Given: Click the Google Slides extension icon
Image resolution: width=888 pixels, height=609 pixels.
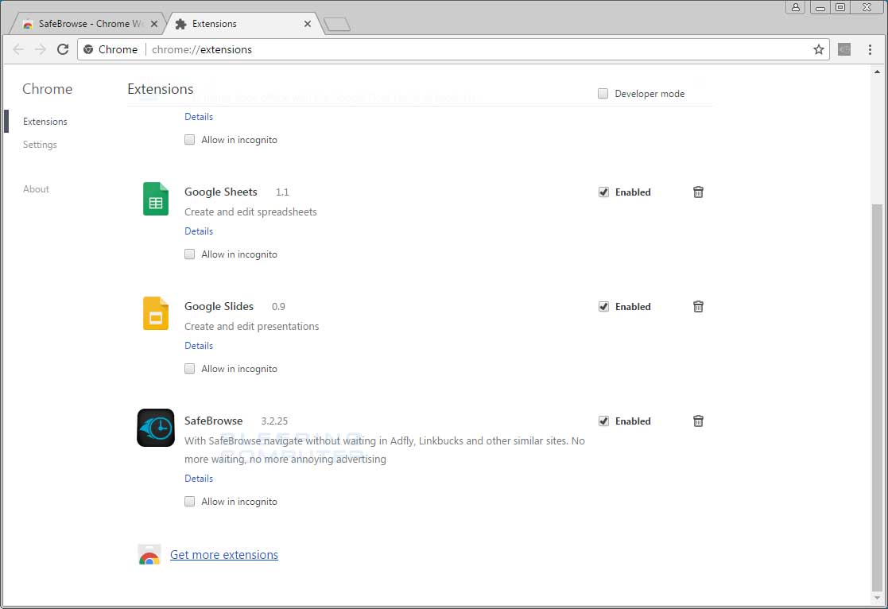Looking at the screenshot, I should coord(155,313).
